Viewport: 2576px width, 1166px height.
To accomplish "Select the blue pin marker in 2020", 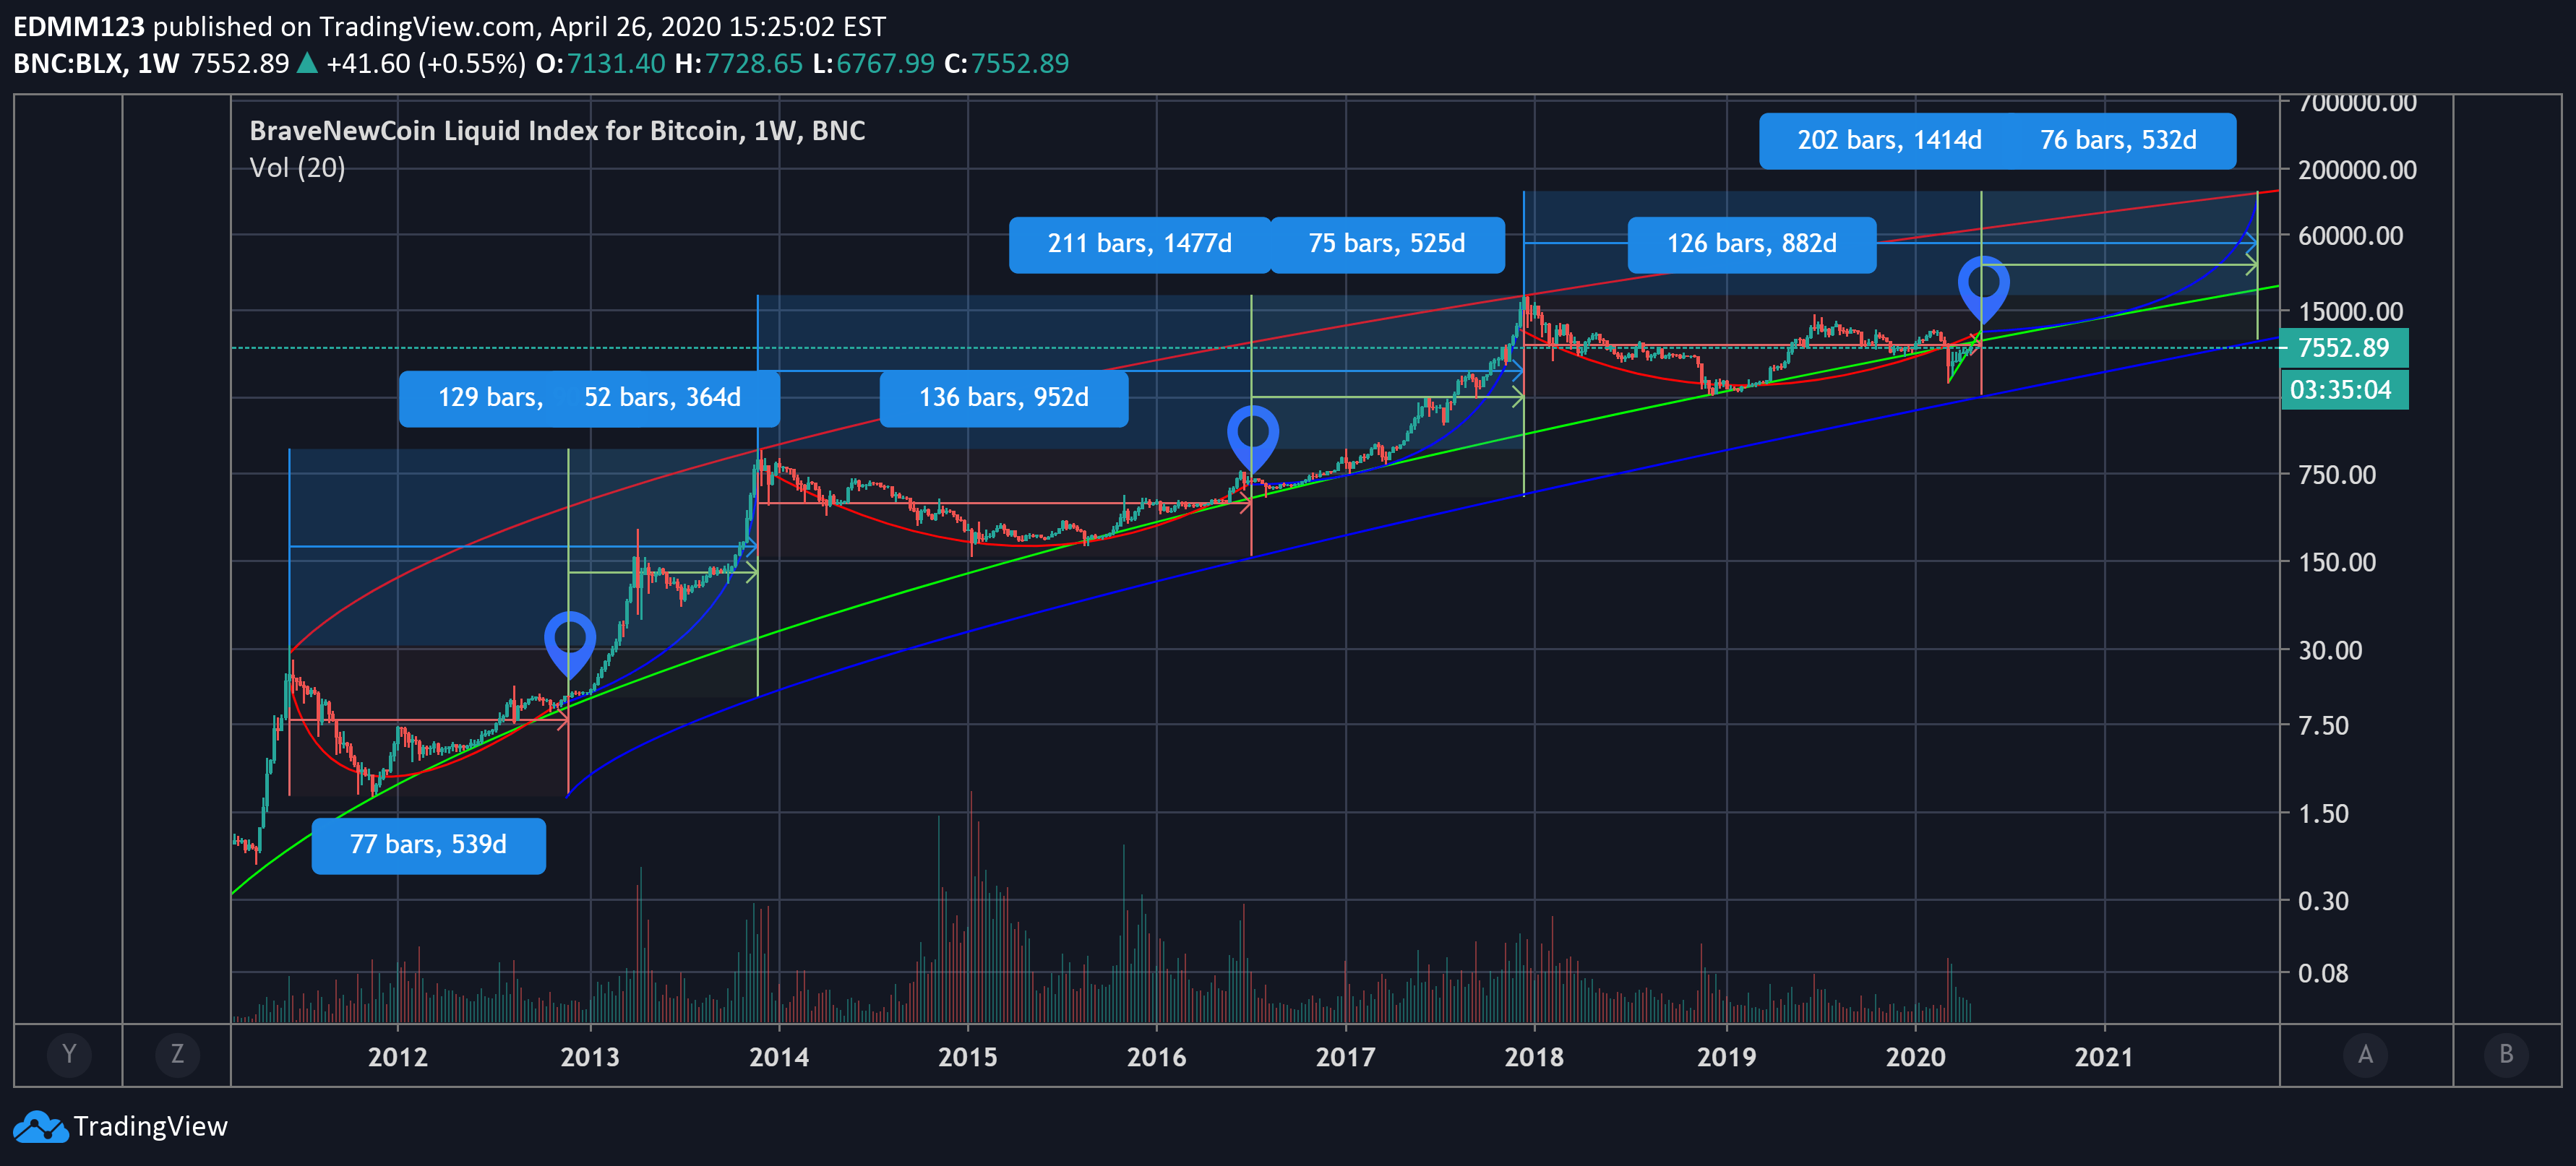I will coord(1983,289).
